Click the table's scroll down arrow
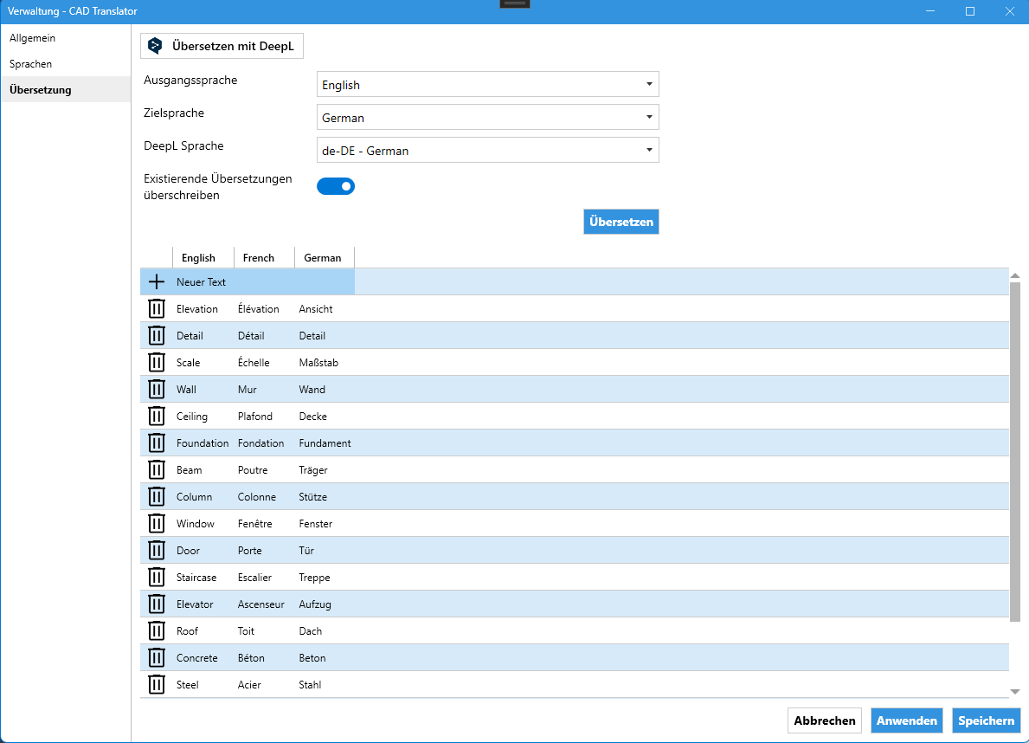 [x=1015, y=691]
